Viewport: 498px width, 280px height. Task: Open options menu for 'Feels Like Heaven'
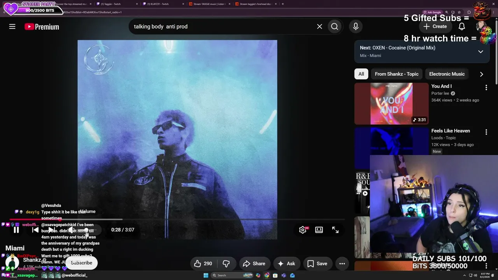pos(486,132)
